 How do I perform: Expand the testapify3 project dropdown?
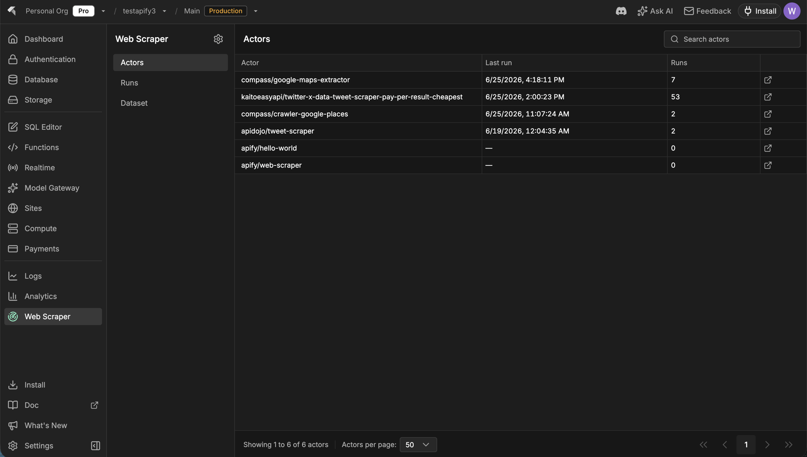click(164, 11)
